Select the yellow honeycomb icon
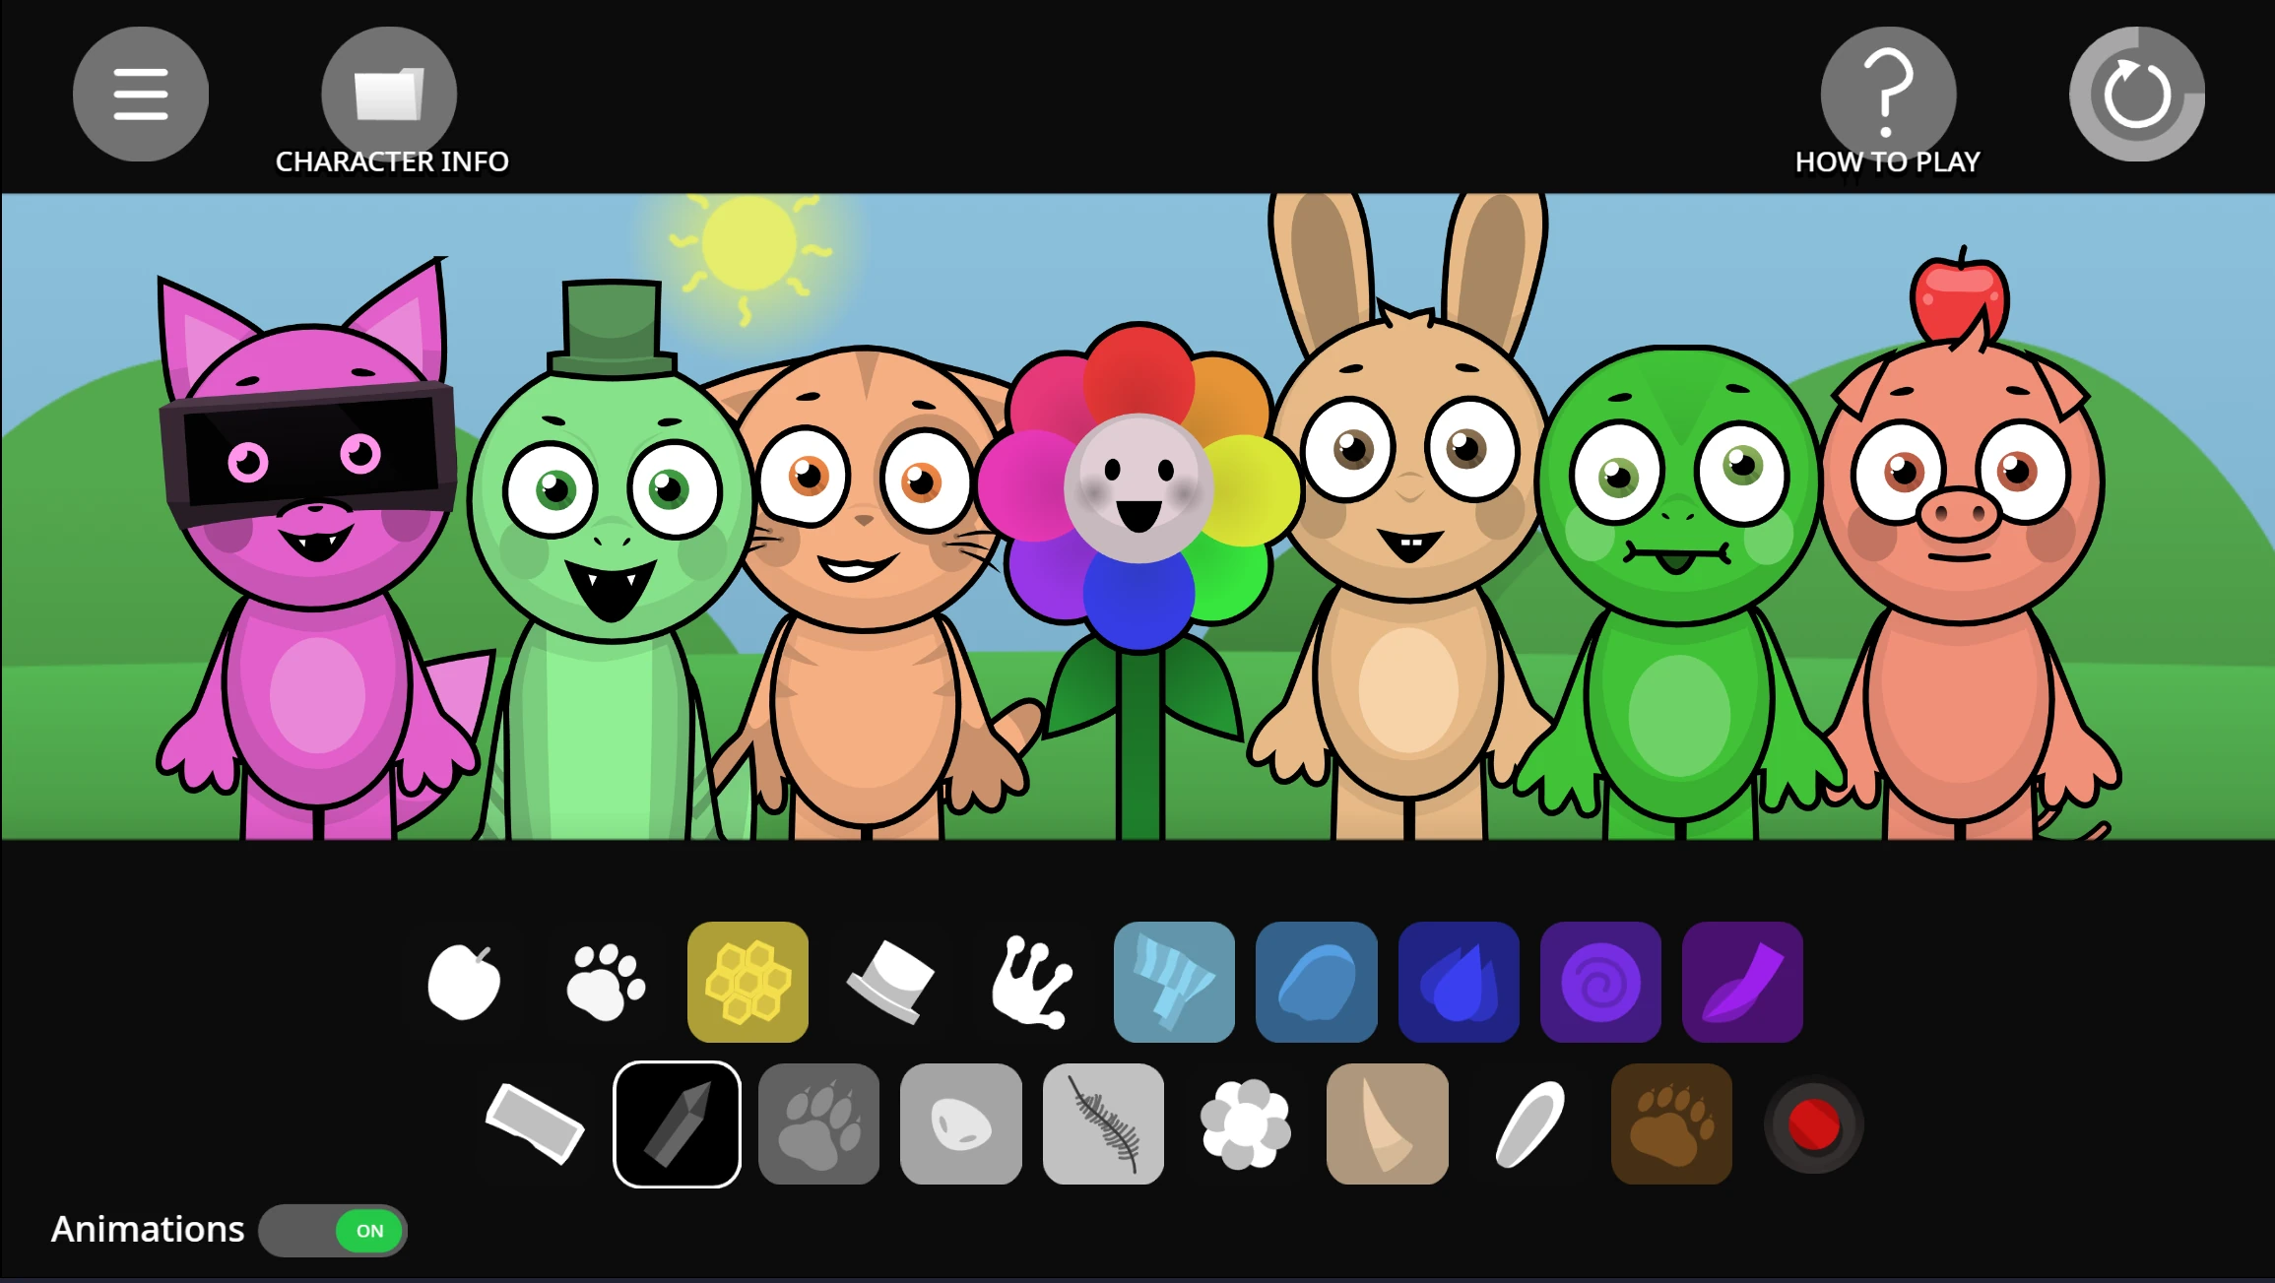2275x1283 pixels. [747, 982]
